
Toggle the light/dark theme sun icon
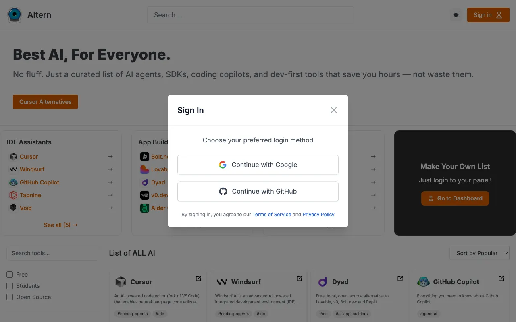456,15
